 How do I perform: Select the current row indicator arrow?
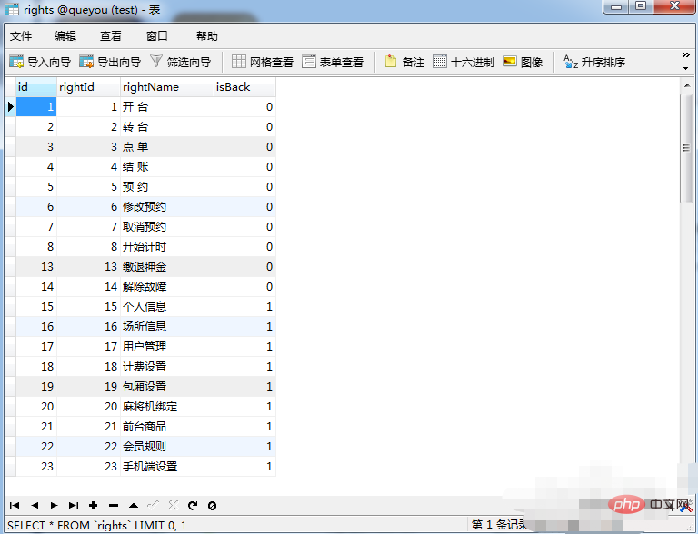[11, 107]
